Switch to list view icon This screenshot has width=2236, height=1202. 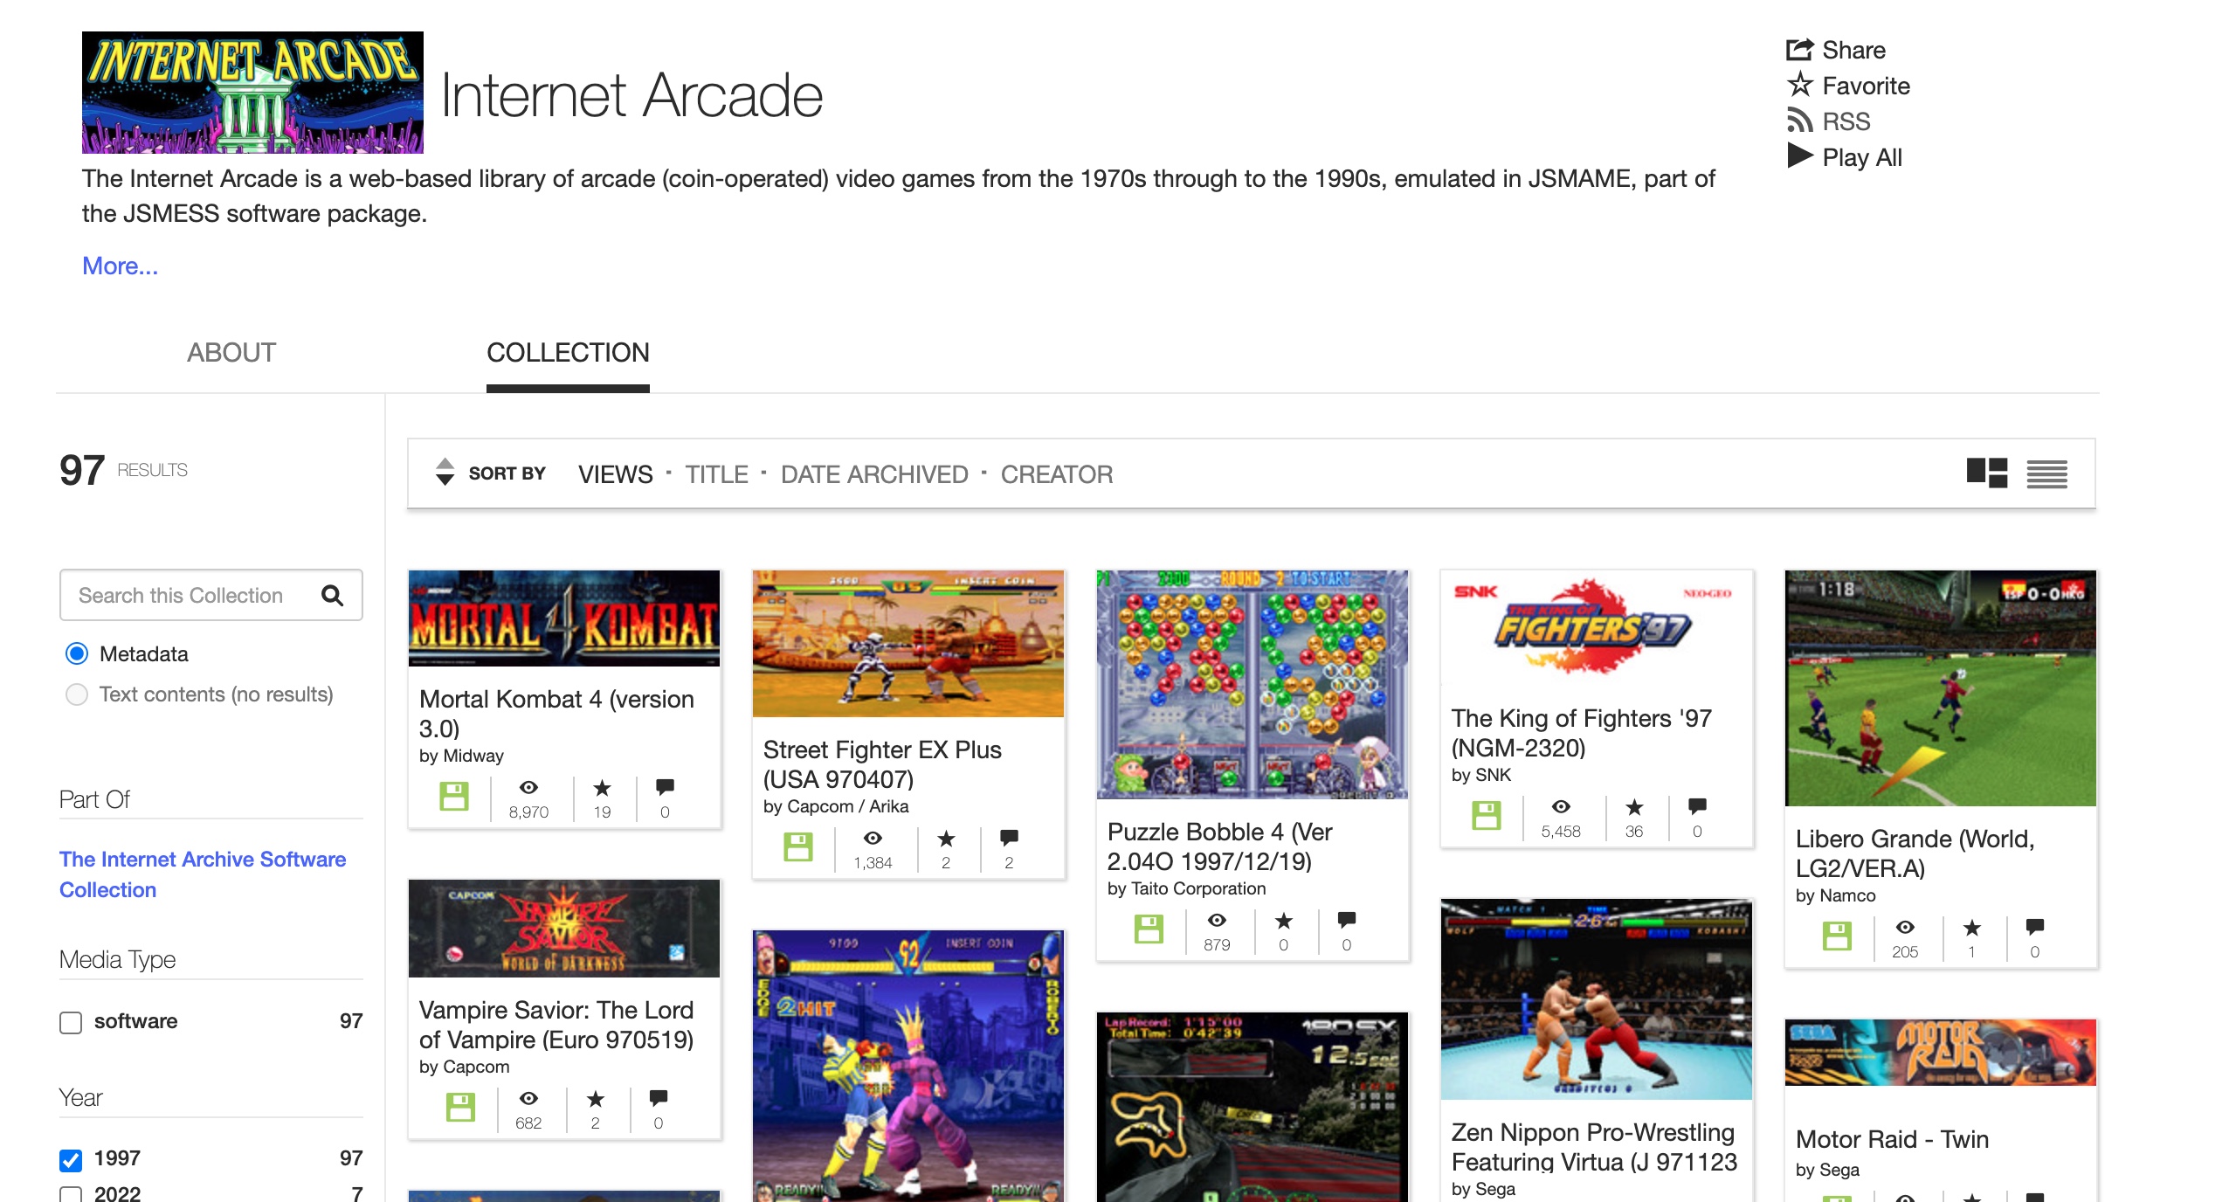pos(2046,473)
